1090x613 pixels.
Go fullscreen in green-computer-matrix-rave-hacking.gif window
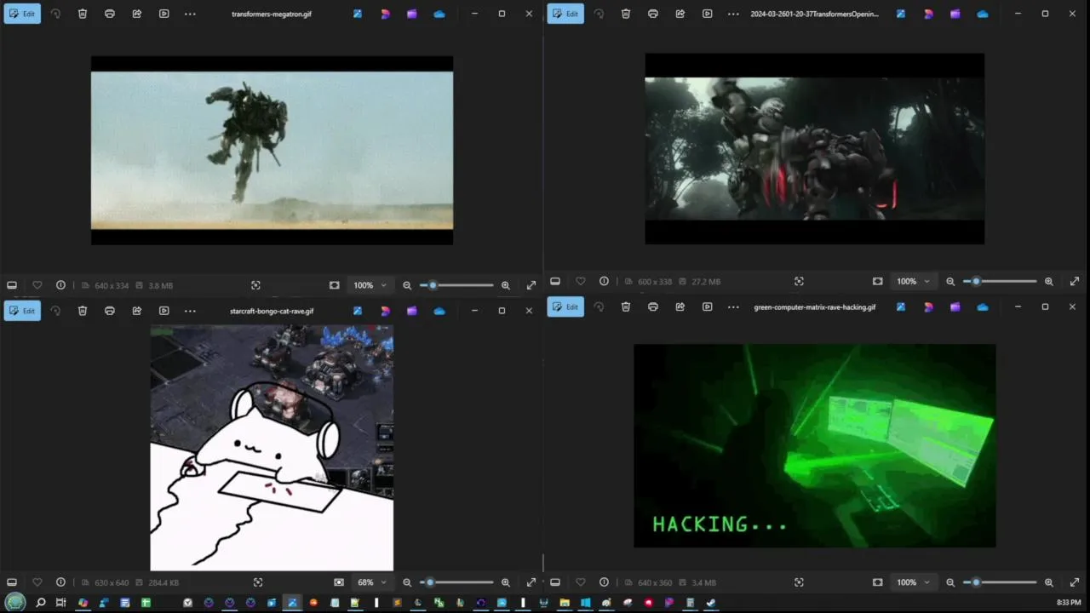(1075, 582)
